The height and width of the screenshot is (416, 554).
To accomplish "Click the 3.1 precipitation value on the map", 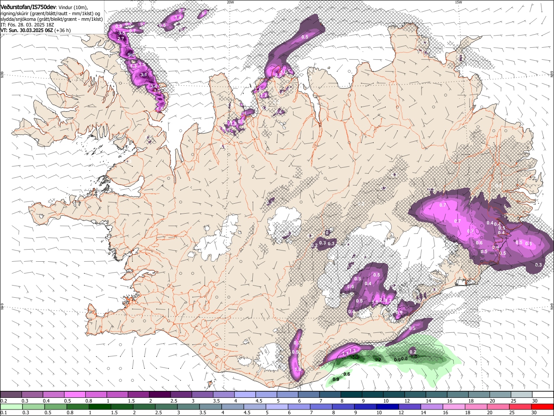I will pyautogui.click(x=144, y=75).
